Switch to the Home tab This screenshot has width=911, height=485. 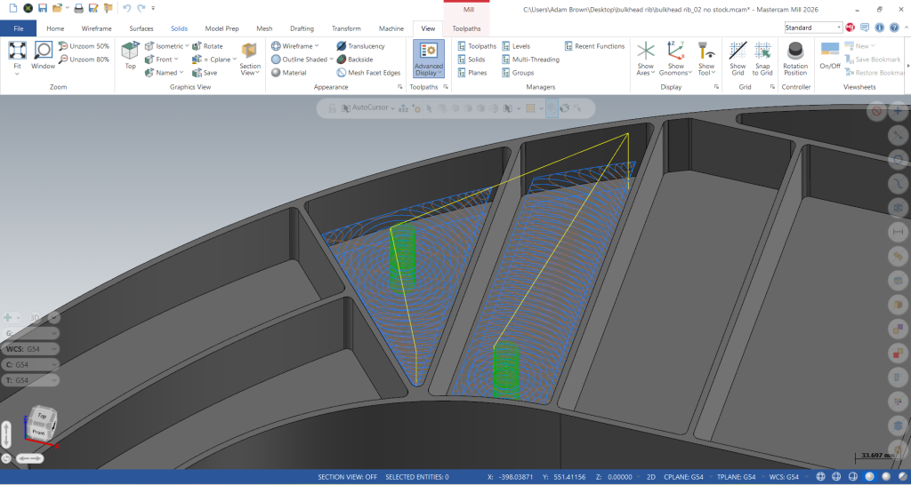(x=55, y=28)
